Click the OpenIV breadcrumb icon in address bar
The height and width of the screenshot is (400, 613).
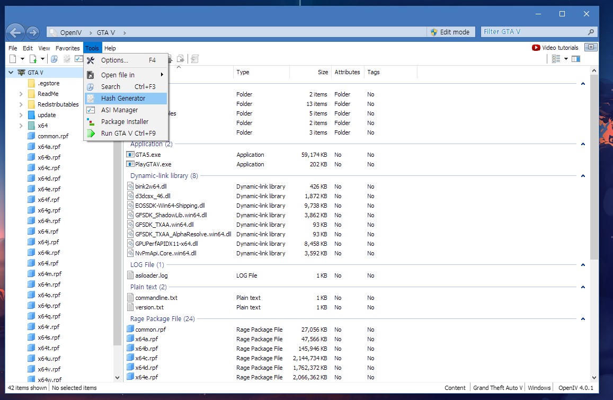(54, 32)
